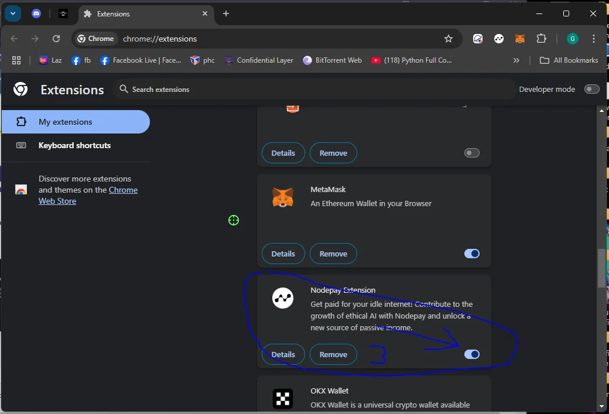The height and width of the screenshot is (414, 609).
Task: Toggle Developer mode switch
Action: 591,90
